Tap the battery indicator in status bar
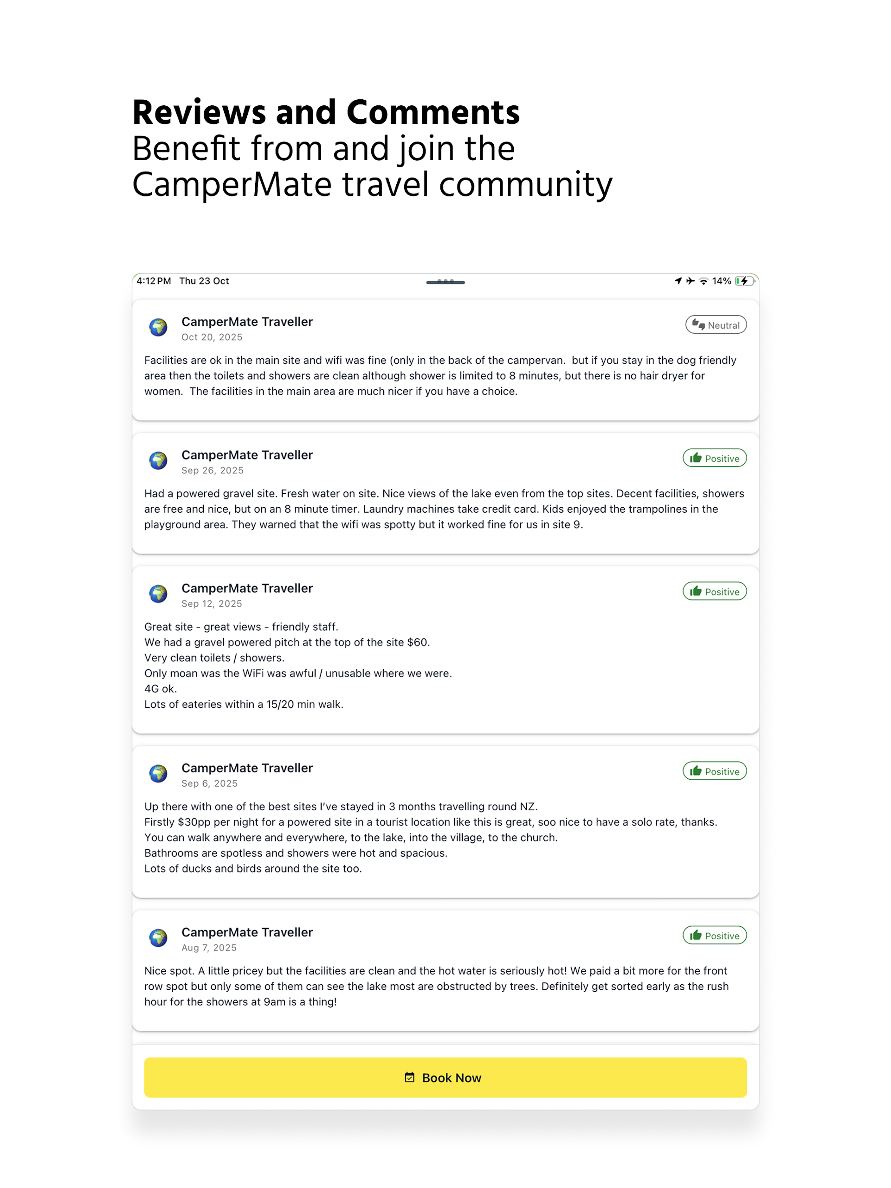 pyautogui.click(x=744, y=281)
